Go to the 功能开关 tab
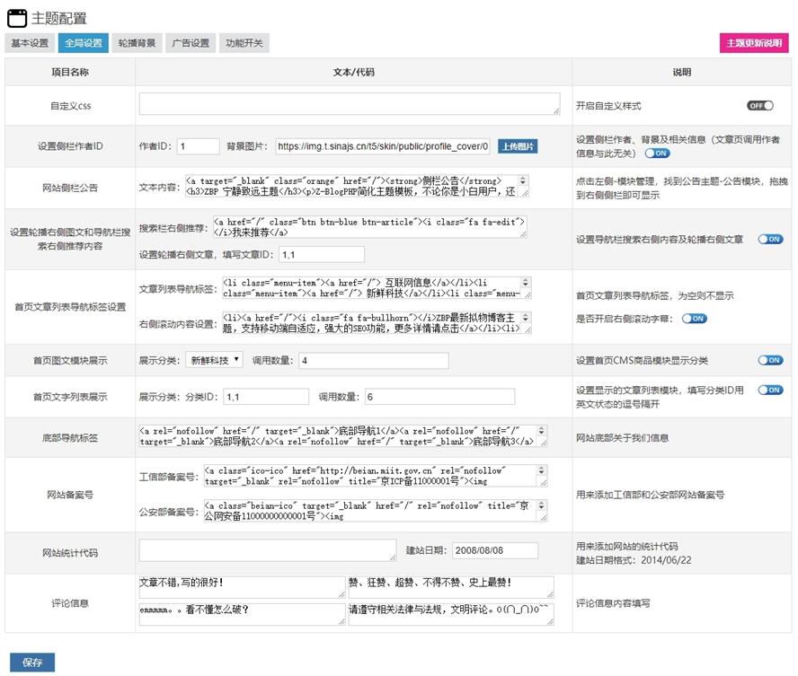798x676 pixels. pos(244,43)
